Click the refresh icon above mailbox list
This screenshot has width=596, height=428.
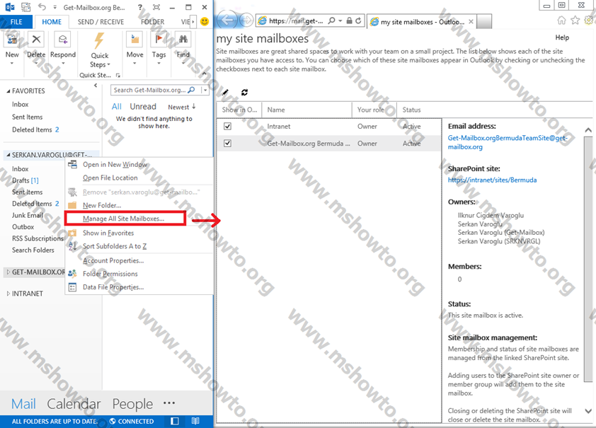244,92
